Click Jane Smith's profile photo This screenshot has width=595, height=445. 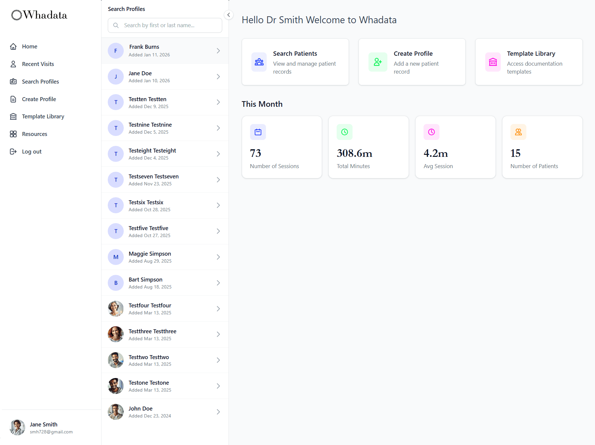[17, 427]
